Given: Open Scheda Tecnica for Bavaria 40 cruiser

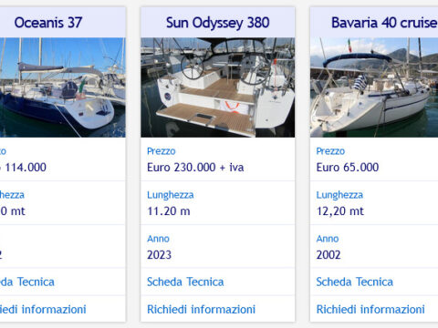Looking at the screenshot, I should pos(355,282).
